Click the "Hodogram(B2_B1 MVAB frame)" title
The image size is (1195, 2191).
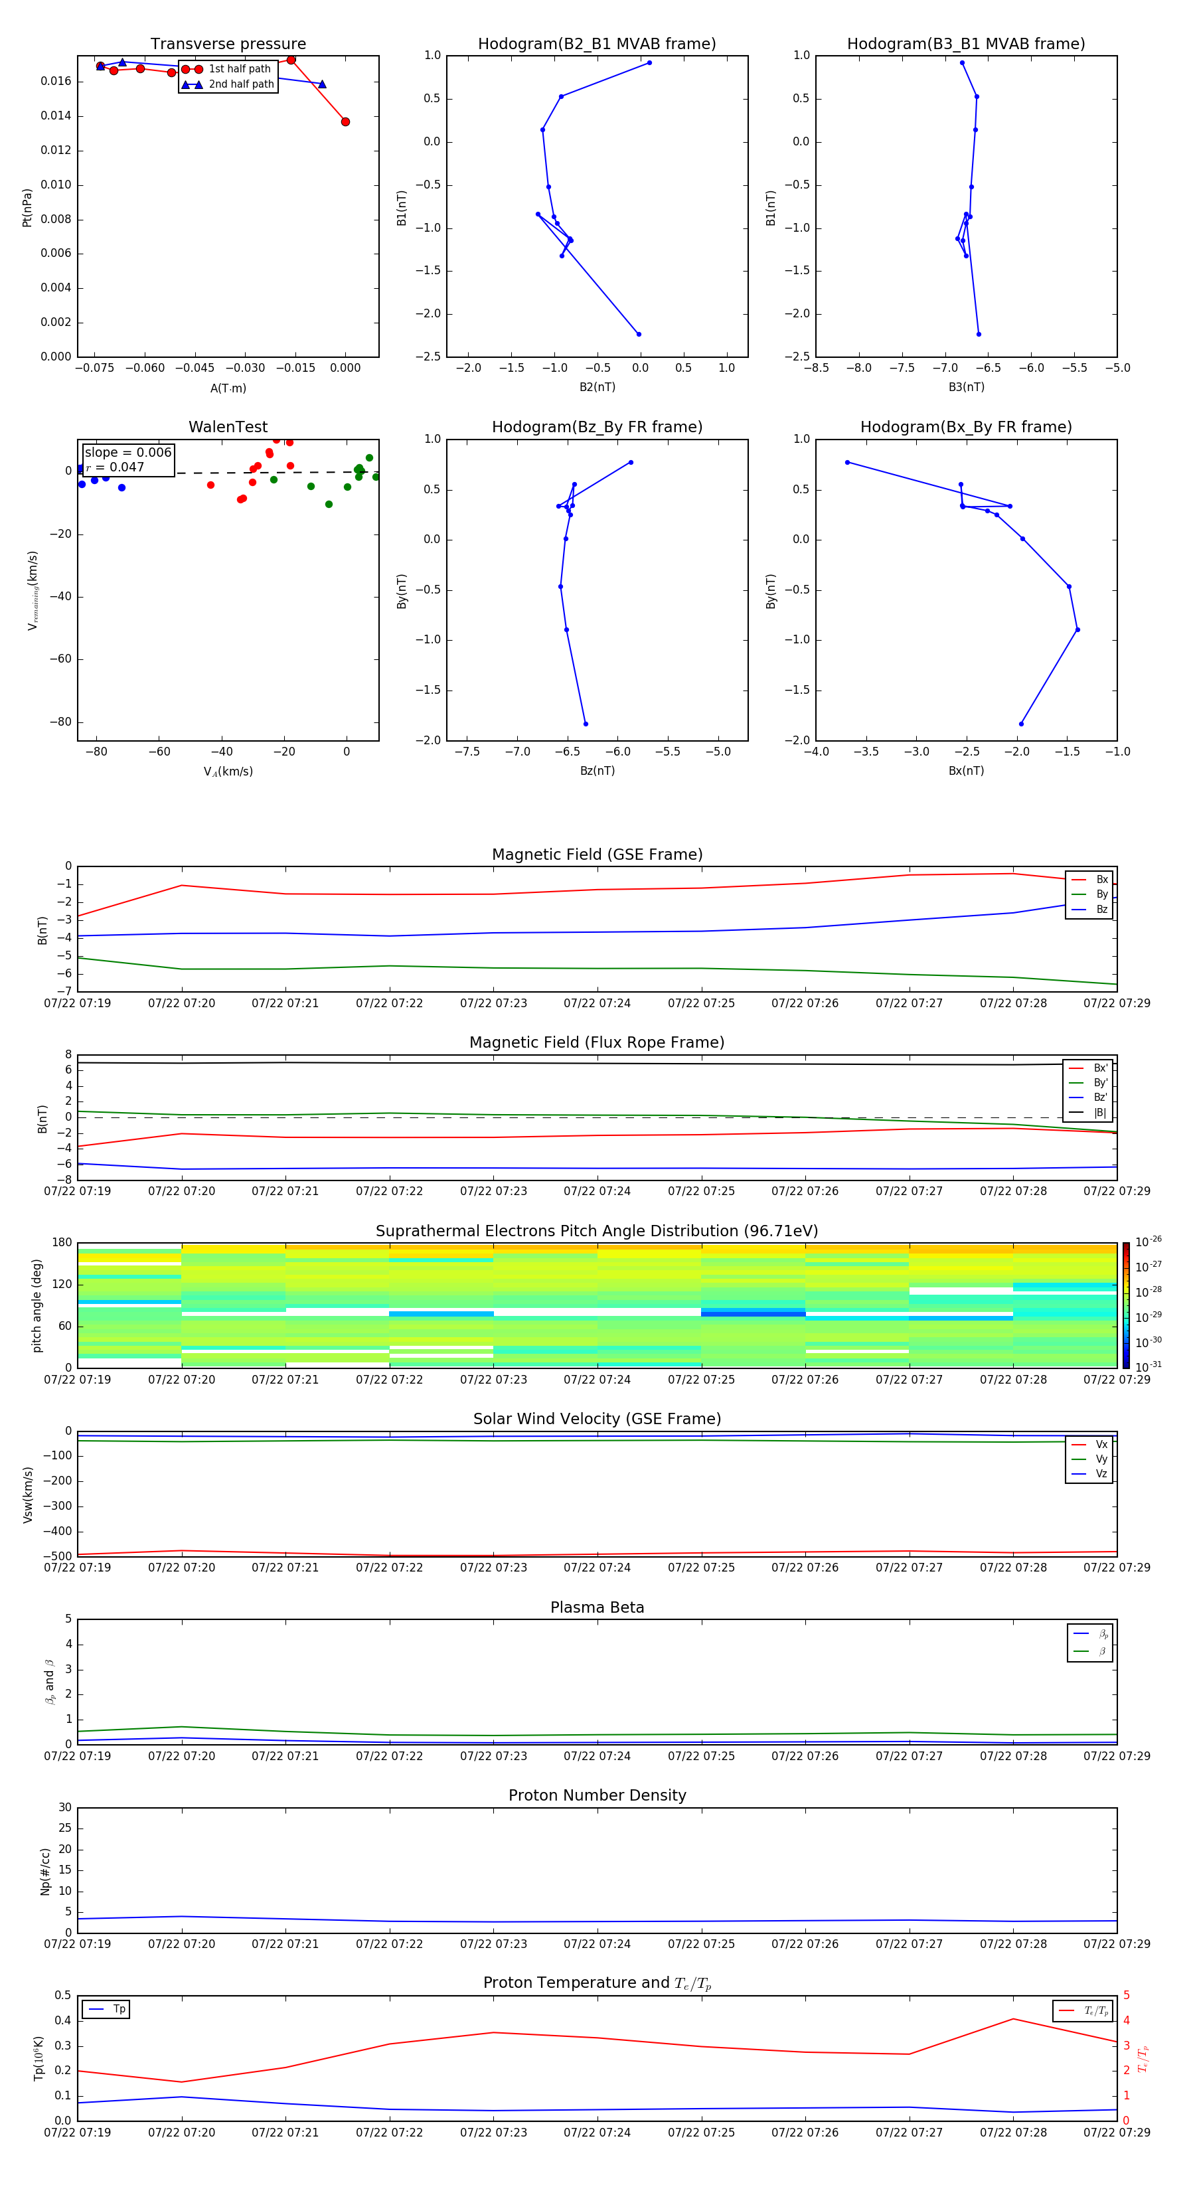pyautogui.click(x=597, y=44)
